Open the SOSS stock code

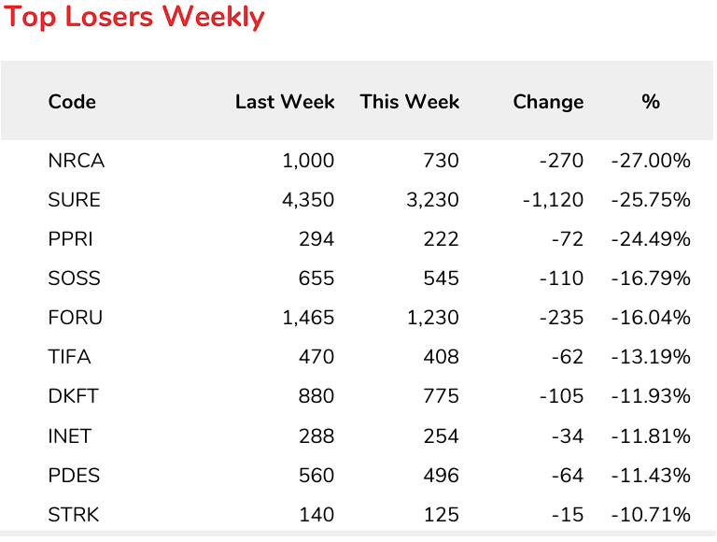(x=74, y=278)
